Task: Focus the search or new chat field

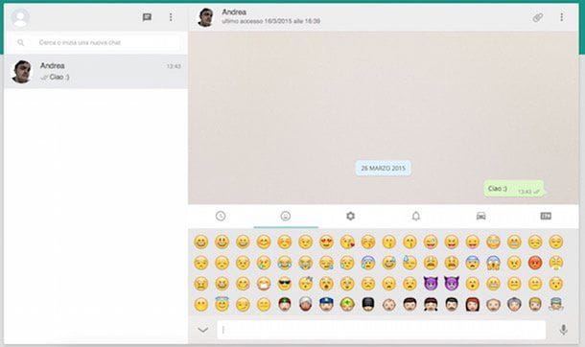Action: (x=96, y=42)
